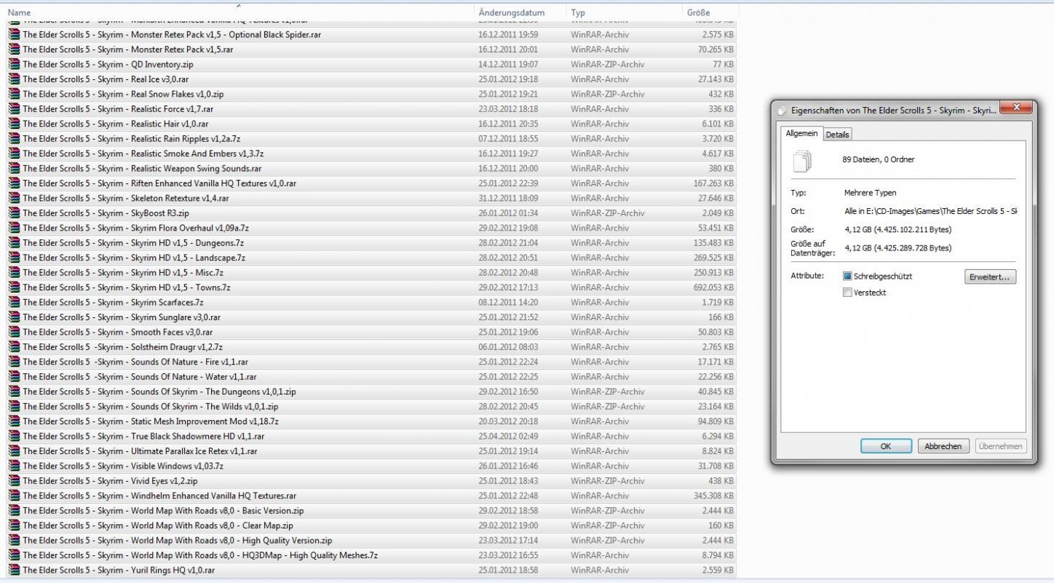Close the Eigenschaften properties dialog
1054x583 pixels.
1016,108
